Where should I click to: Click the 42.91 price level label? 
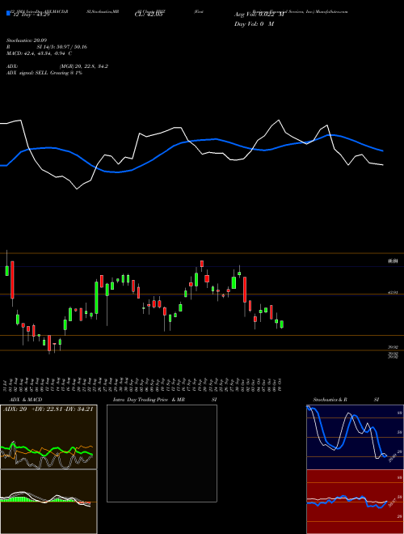coord(393,293)
